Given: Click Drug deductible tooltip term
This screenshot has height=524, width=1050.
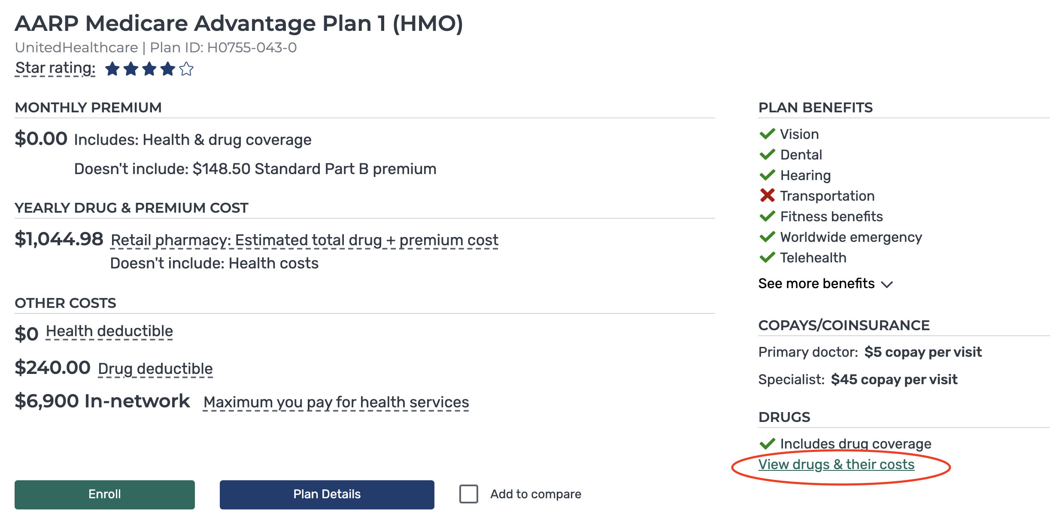Looking at the screenshot, I should pos(155,369).
